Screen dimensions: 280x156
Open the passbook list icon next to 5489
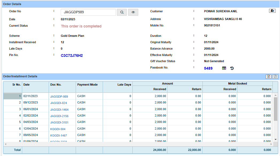pos(224,68)
